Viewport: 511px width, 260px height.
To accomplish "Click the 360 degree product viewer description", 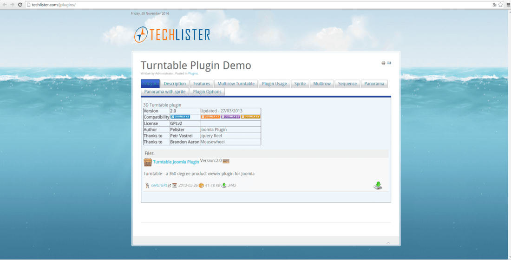I will click(199, 174).
